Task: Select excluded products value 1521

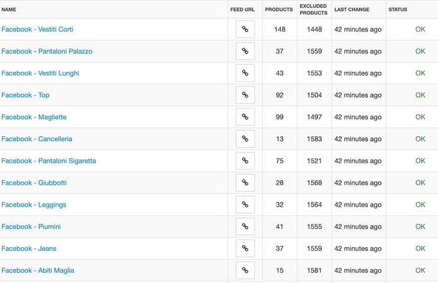Action: pyautogui.click(x=314, y=161)
